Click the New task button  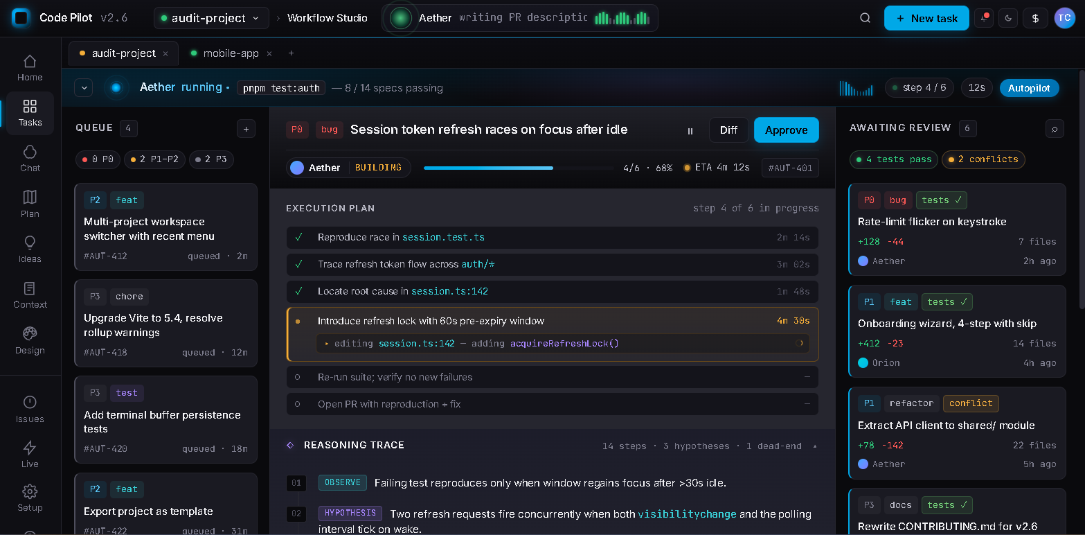click(x=926, y=18)
